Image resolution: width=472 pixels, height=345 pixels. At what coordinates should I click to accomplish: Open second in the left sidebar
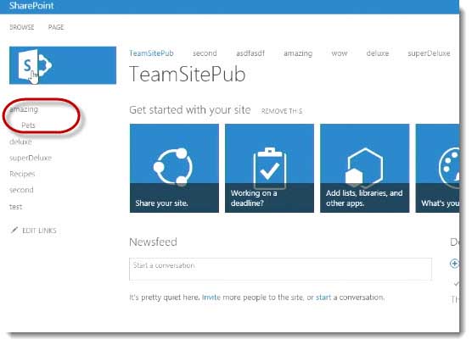point(21,190)
